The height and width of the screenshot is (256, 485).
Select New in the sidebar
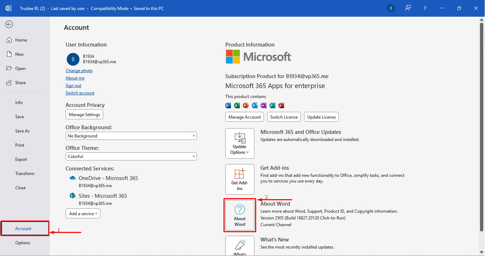[x=25, y=54]
